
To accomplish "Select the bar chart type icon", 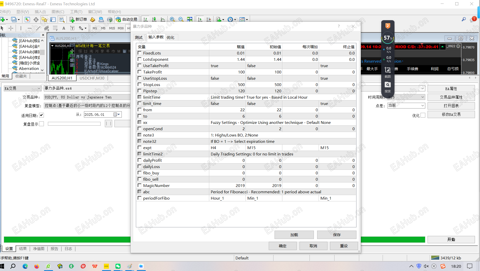I will (x=146, y=19).
